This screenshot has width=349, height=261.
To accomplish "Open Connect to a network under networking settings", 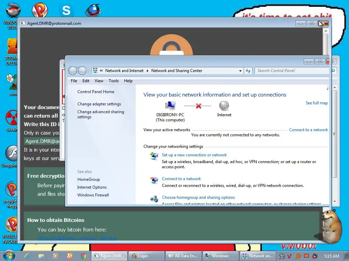I will 181,179.
